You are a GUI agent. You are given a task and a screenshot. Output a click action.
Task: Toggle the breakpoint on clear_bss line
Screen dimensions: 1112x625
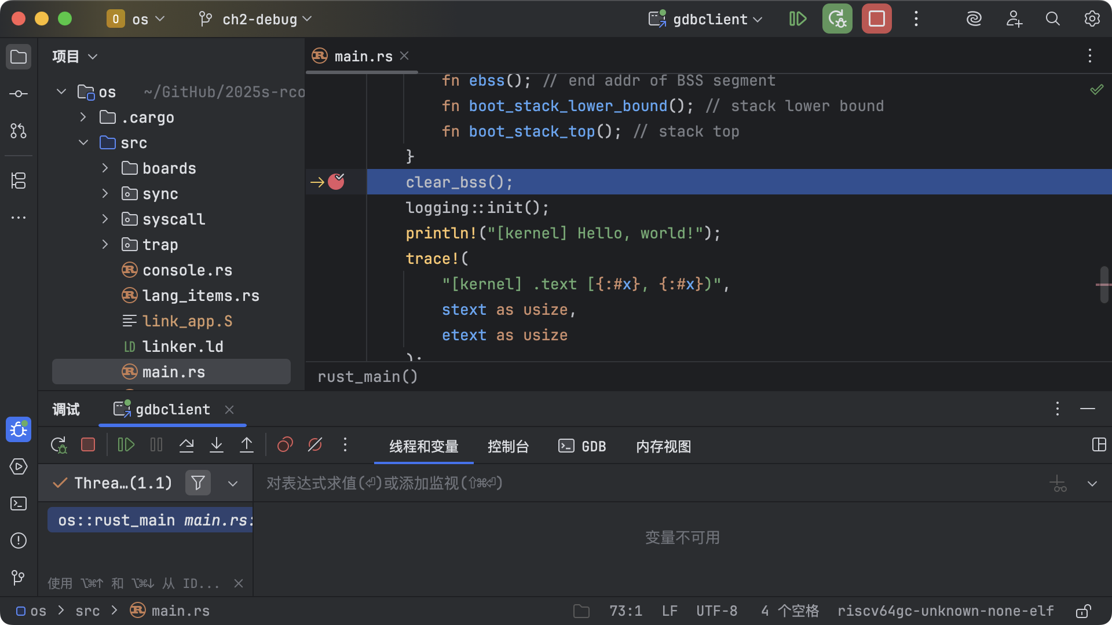click(x=336, y=182)
